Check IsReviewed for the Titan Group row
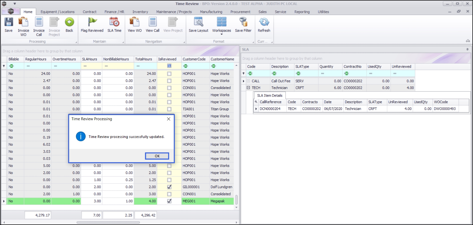This screenshot has width=473, height=225. click(x=169, y=109)
